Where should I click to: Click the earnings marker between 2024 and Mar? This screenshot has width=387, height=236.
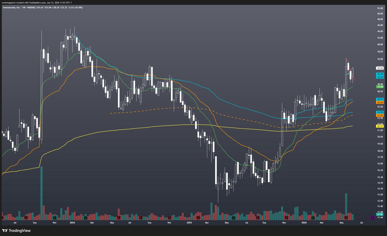(x=85, y=218)
